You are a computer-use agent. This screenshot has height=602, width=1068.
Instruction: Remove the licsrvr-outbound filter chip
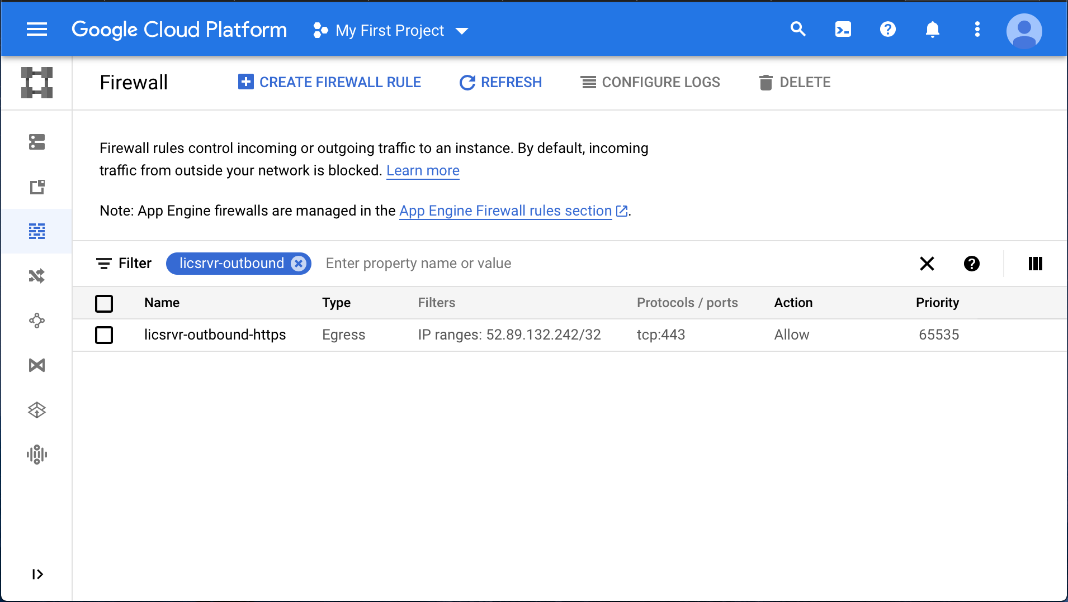(x=299, y=263)
